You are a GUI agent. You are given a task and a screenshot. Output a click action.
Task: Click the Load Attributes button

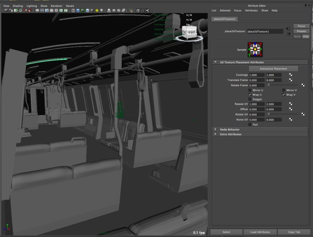pos(260,232)
